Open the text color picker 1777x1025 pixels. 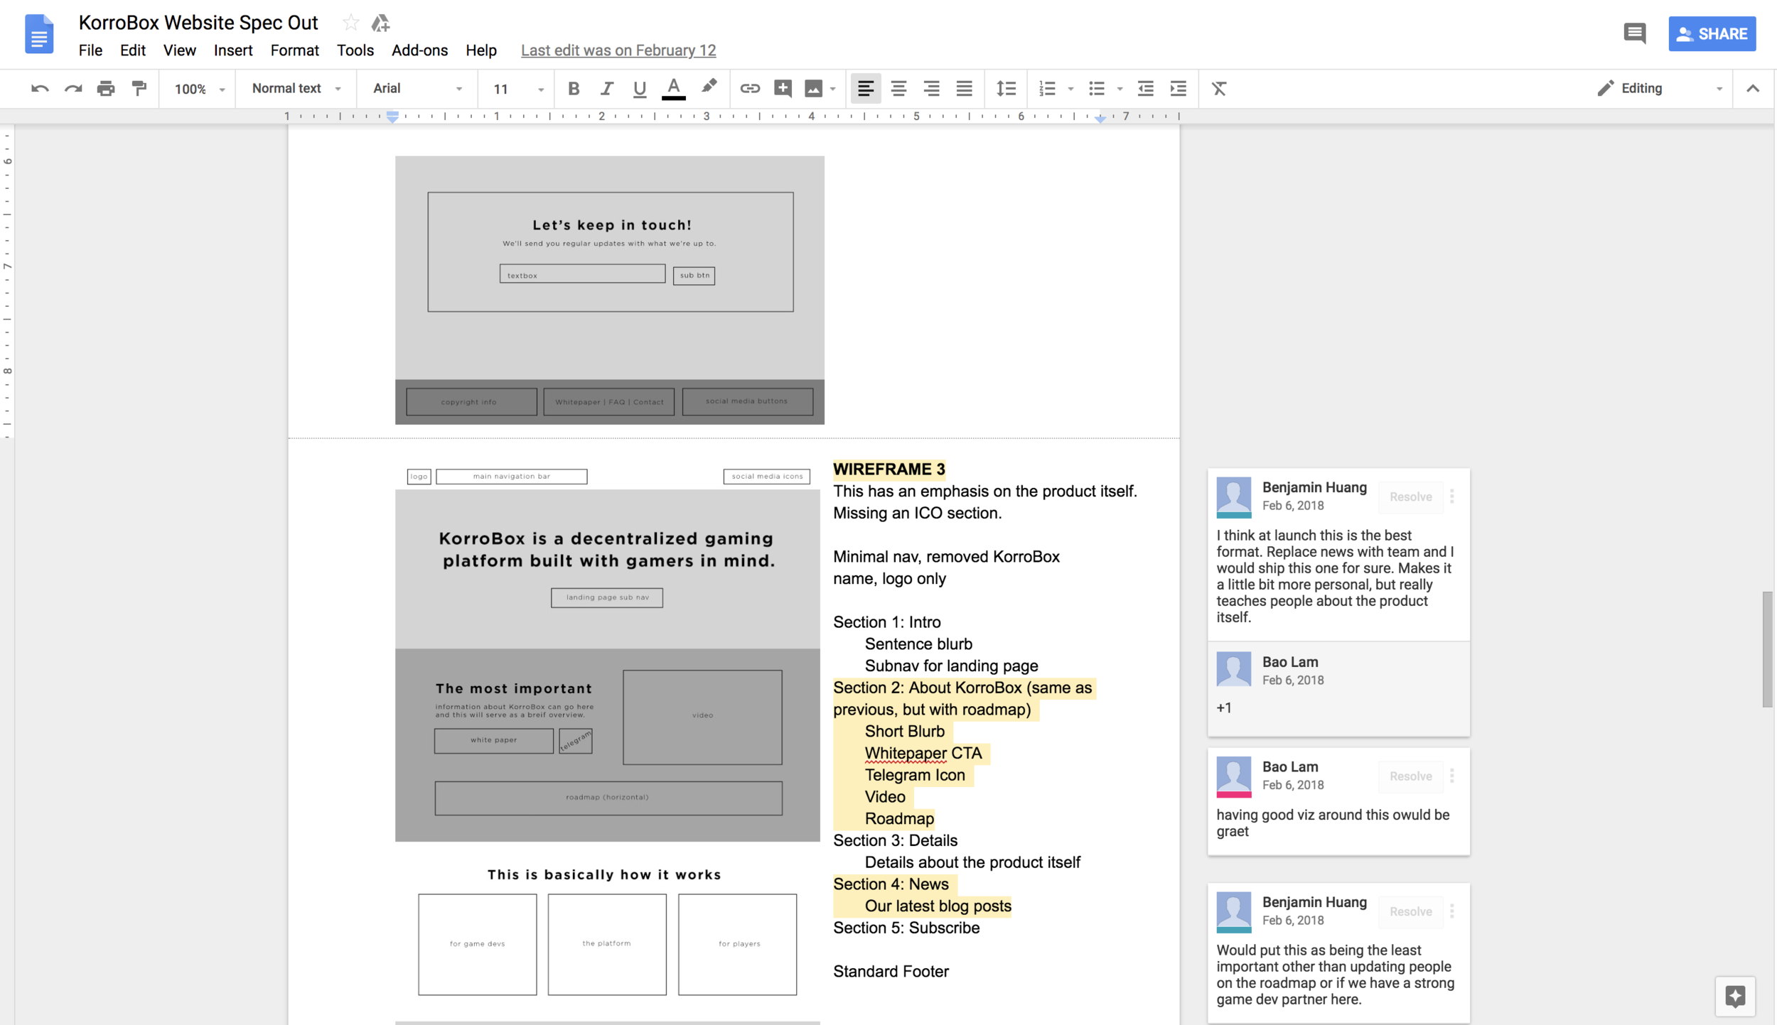tap(673, 89)
